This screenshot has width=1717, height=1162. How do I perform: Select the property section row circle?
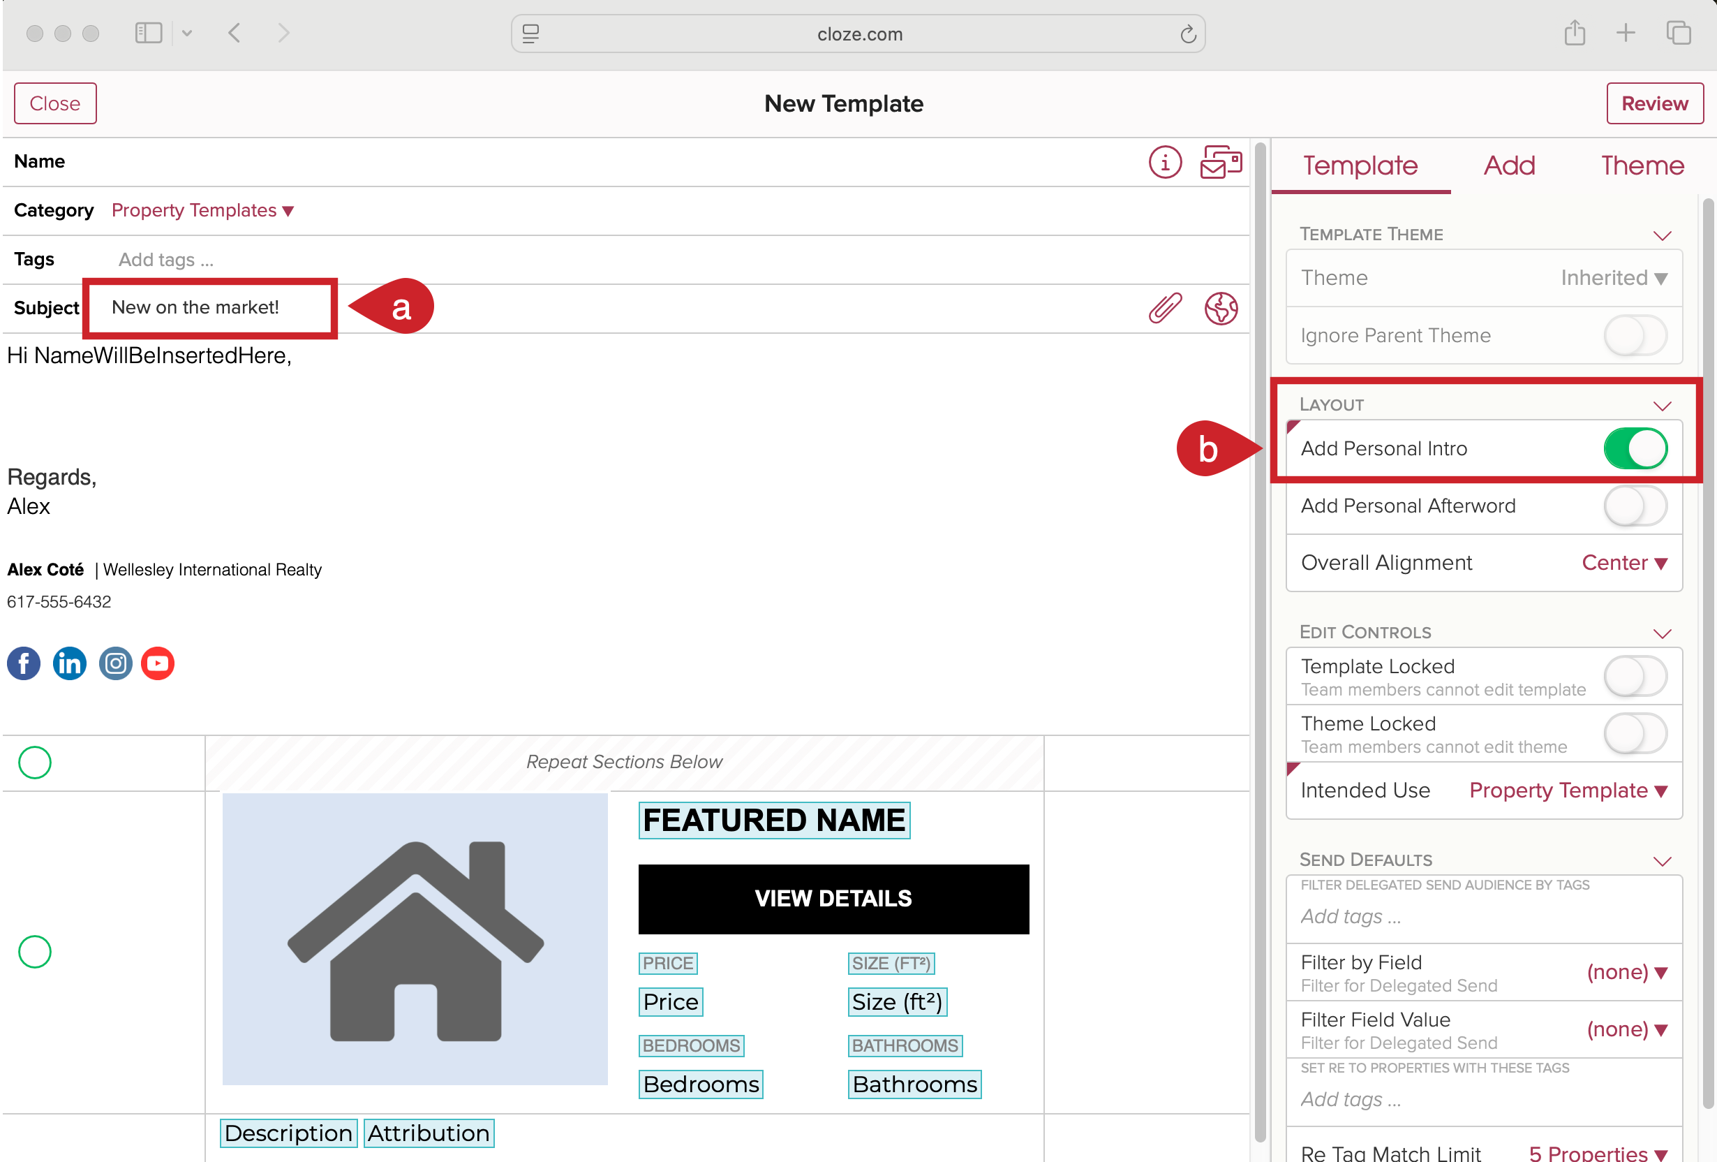(x=35, y=951)
